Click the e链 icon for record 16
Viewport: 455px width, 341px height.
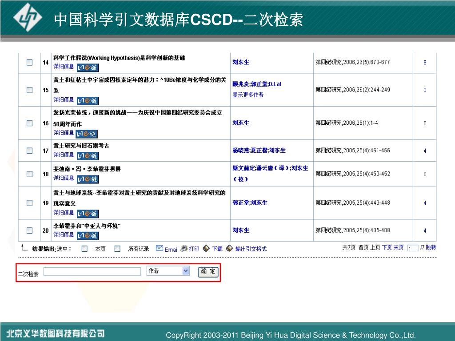tap(87, 134)
